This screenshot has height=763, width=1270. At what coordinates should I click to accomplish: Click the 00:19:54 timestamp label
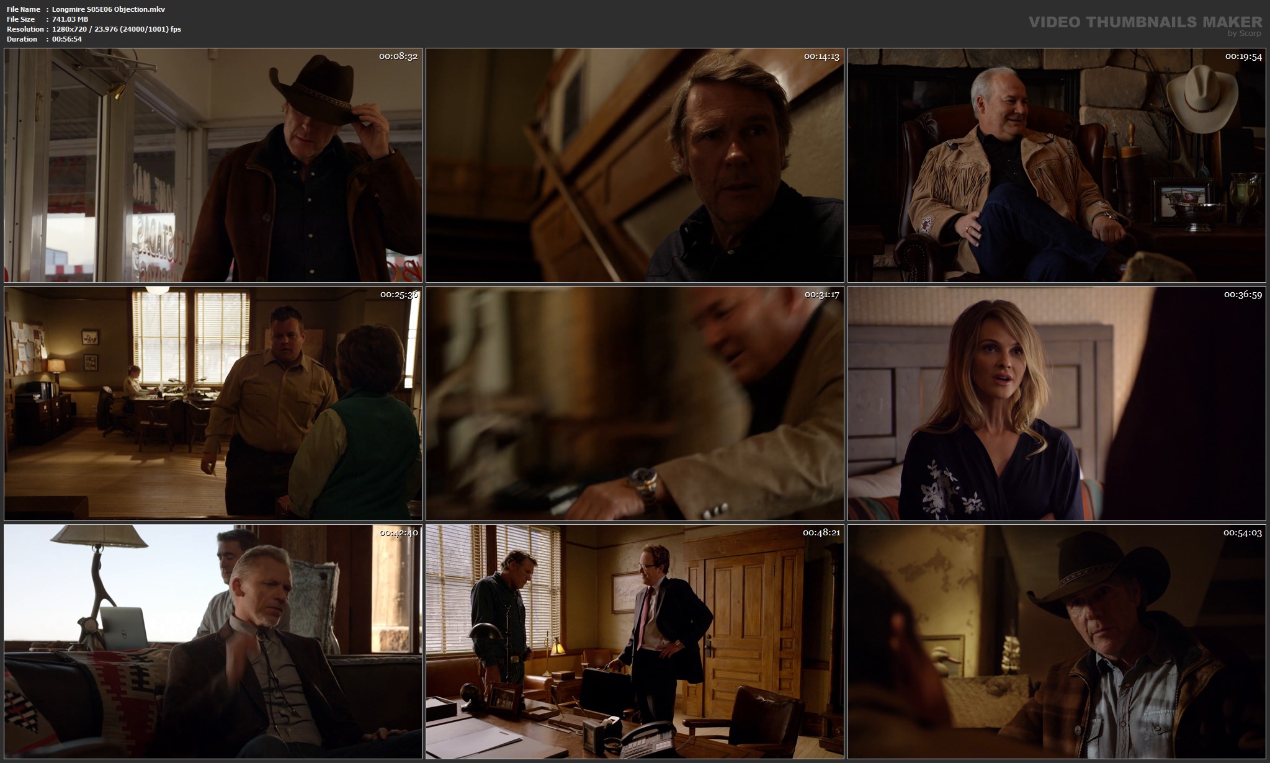(1243, 56)
